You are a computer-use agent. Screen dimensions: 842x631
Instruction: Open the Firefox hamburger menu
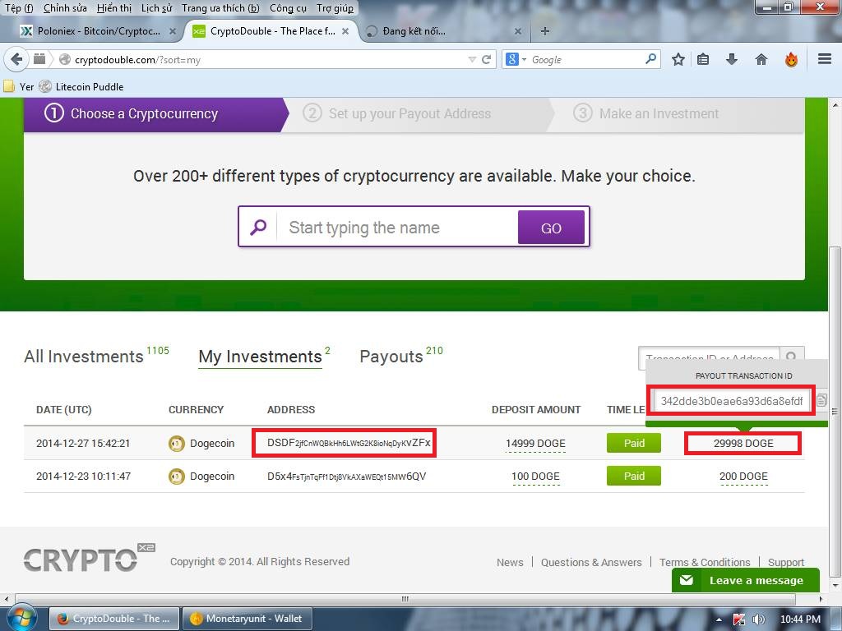825,59
